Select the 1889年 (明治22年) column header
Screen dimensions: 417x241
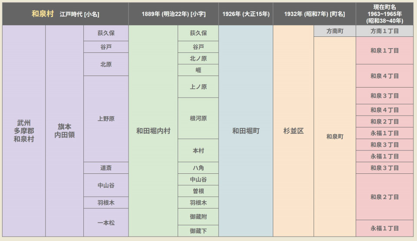[x=173, y=14]
